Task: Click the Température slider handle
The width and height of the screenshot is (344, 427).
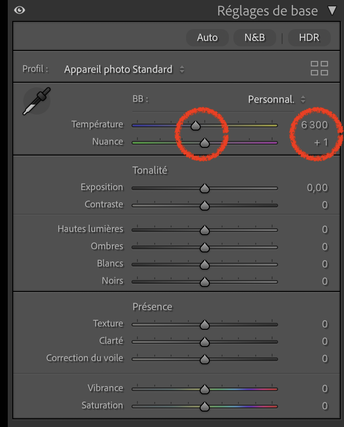Action: coord(195,126)
